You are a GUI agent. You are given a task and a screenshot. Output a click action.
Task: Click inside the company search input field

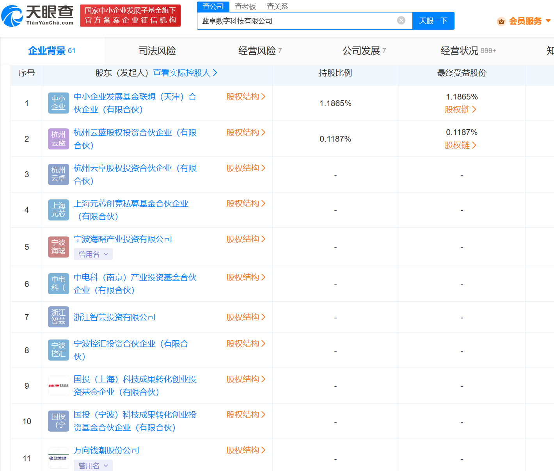(297, 21)
